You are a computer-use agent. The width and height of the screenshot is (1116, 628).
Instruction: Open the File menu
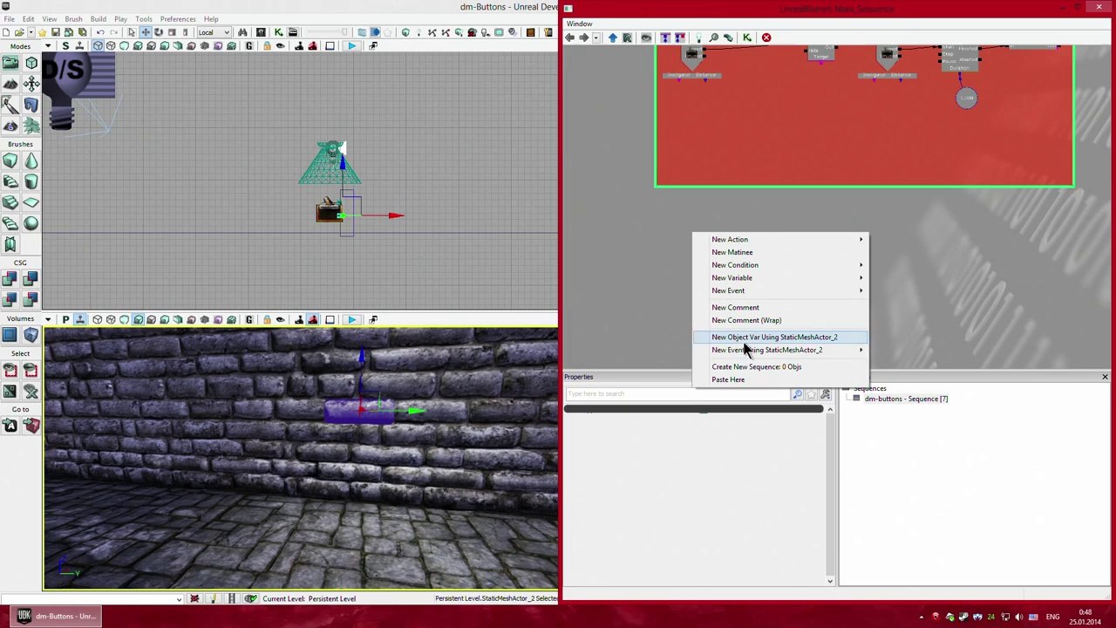pyautogui.click(x=9, y=19)
